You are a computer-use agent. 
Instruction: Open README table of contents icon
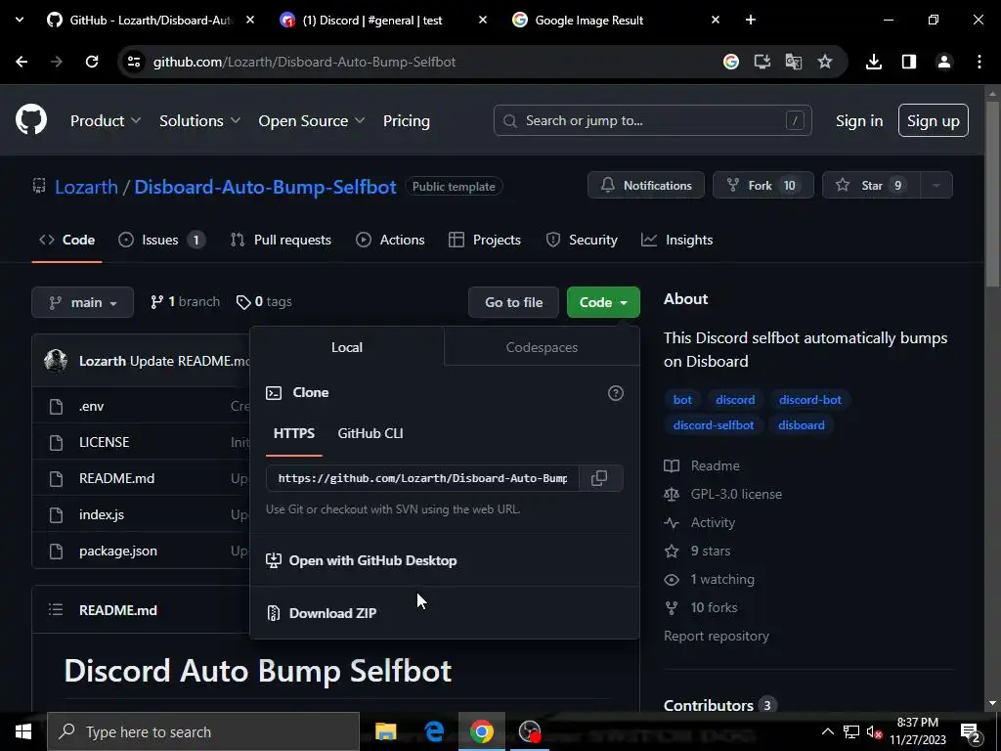56,610
